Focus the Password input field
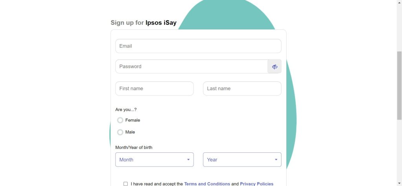 pyautogui.click(x=191, y=66)
